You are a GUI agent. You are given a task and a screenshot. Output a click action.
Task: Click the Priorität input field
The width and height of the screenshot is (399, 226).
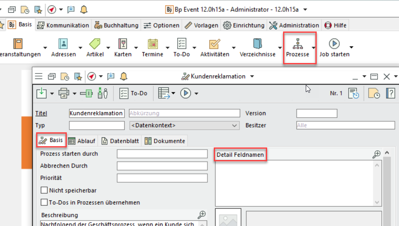pos(162,178)
